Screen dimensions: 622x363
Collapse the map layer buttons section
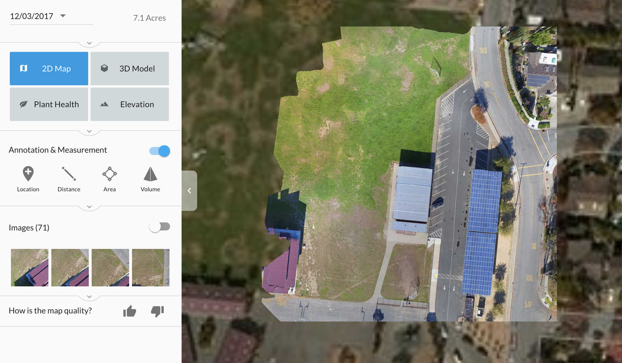click(89, 131)
